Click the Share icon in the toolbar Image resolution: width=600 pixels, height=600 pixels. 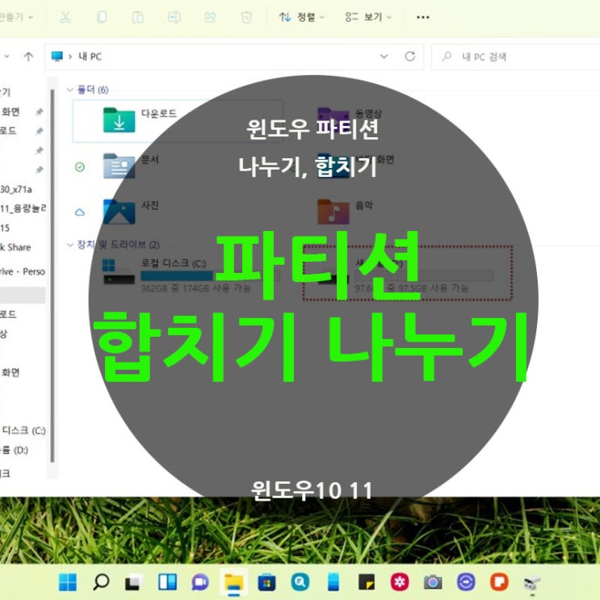click(210, 17)
